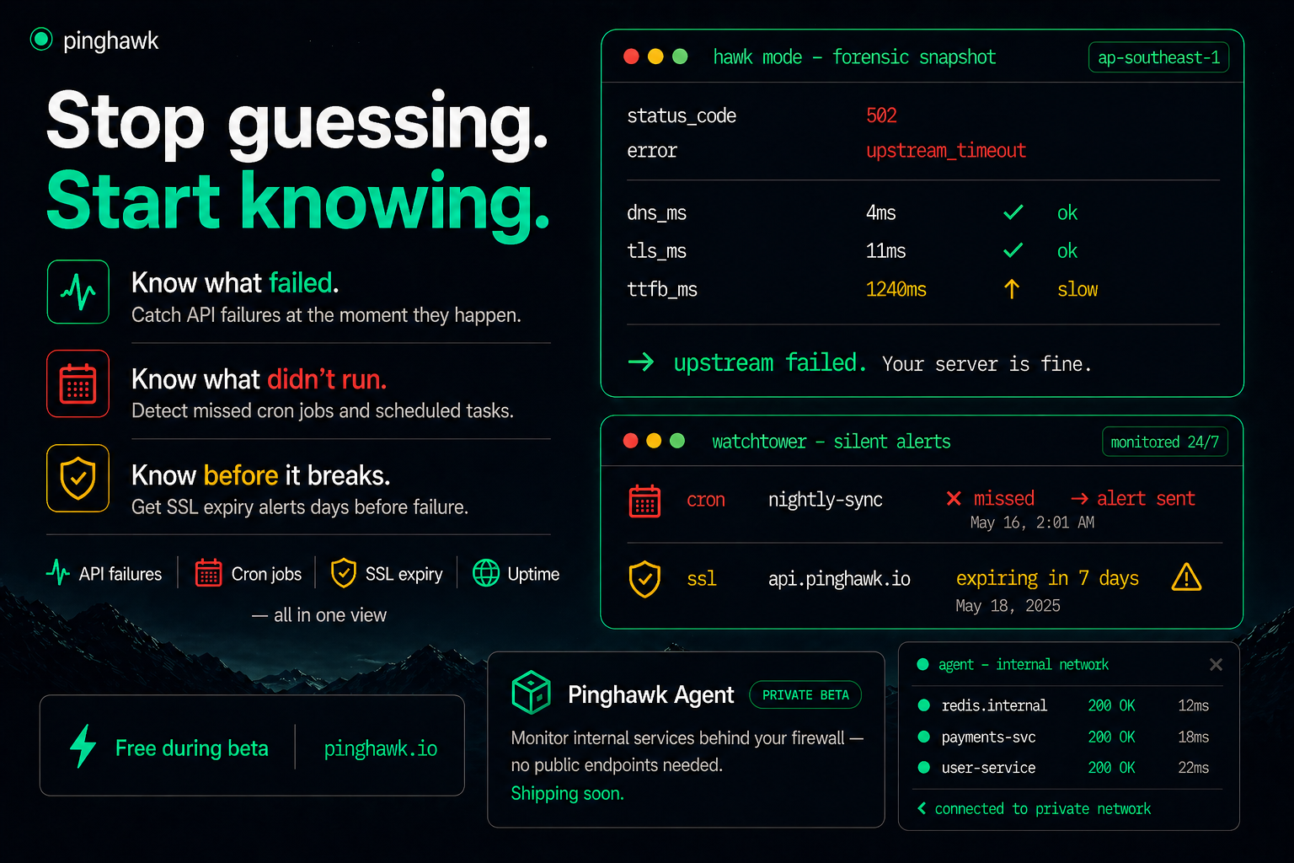The width and height of the screenshot is (1294, 863).
Task: Click the watchtower – silent alerts title
Action: click(831, 442)
